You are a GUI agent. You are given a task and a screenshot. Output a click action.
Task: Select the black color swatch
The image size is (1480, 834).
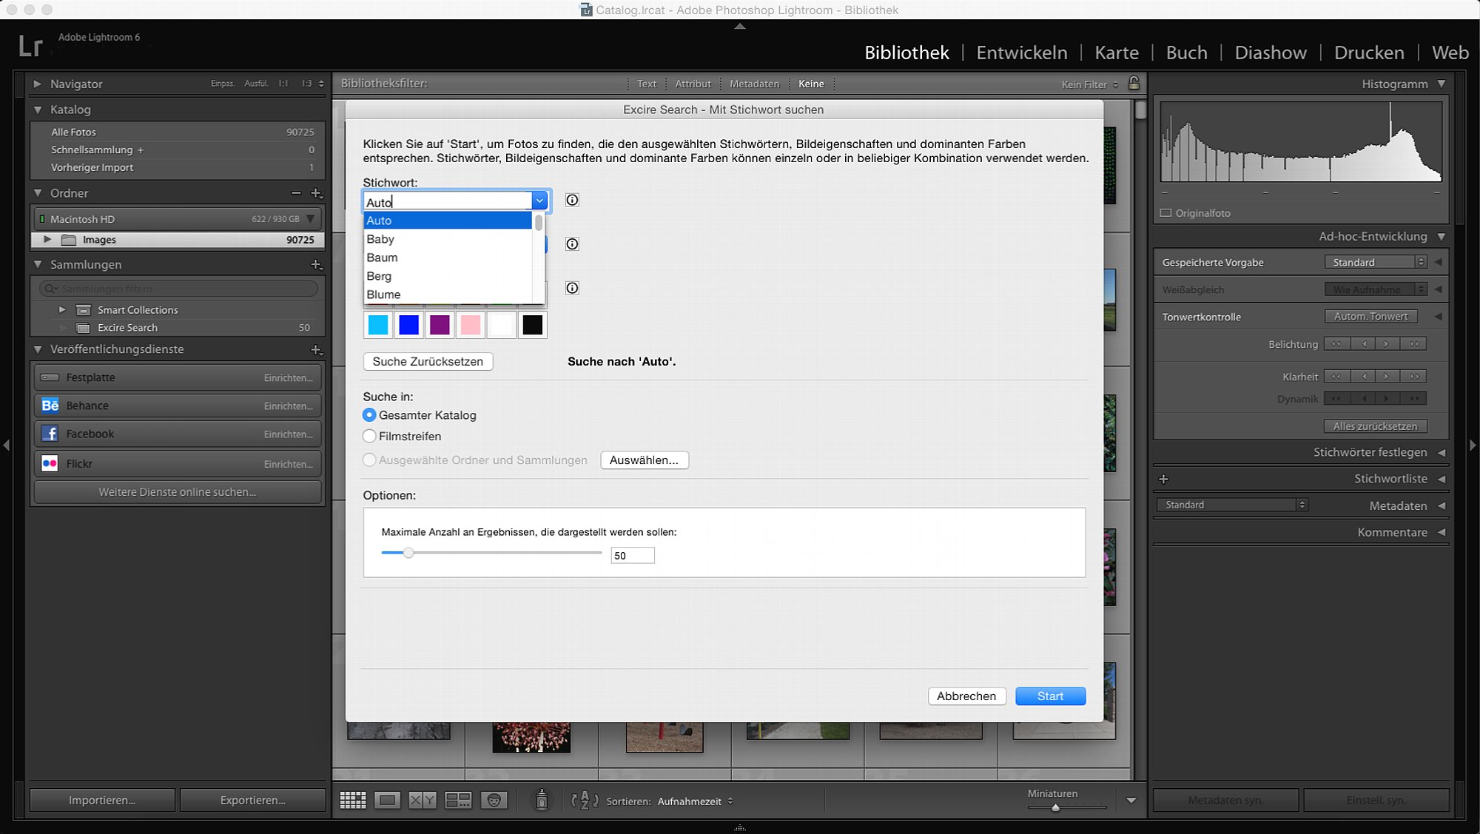point(532,325)
